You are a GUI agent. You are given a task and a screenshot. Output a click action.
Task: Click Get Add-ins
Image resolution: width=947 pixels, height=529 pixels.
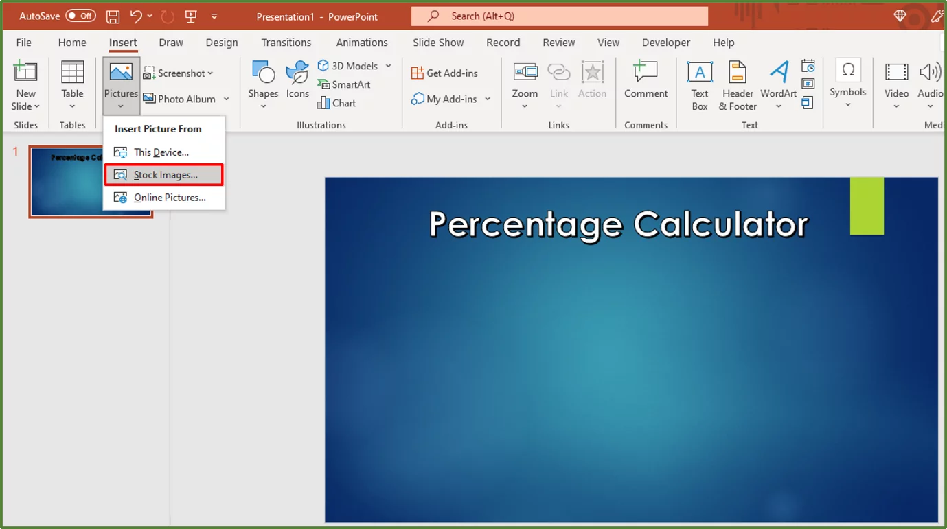445,72
